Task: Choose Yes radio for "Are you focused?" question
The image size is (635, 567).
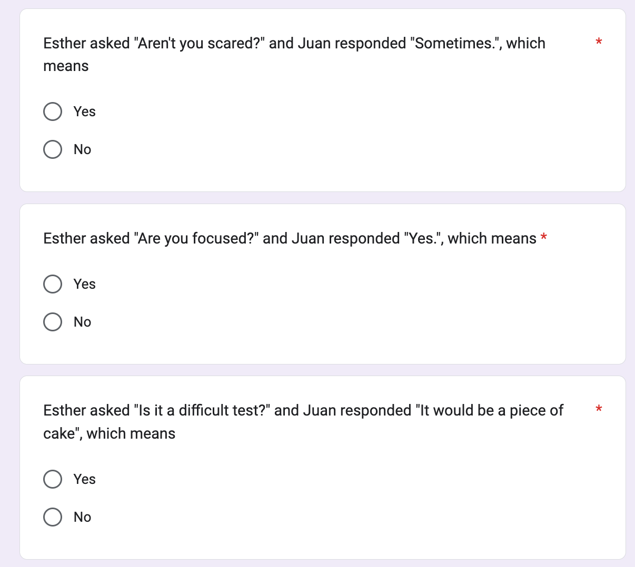Action: pyautogui.click(x=53, y=284)
